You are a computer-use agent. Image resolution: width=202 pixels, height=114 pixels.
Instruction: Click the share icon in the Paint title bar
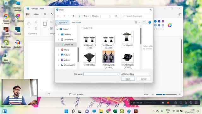click(180, 14)
